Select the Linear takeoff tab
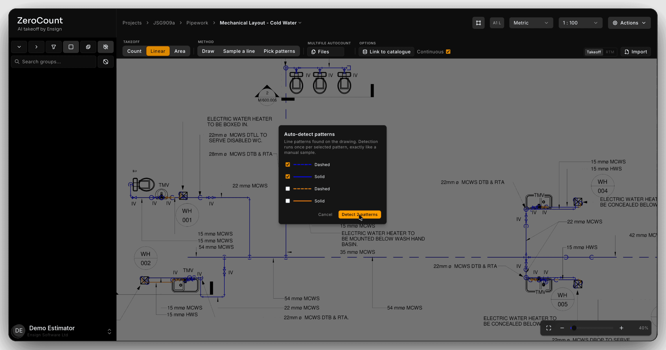This screenshot has width=666, height=350. point(158,51)
